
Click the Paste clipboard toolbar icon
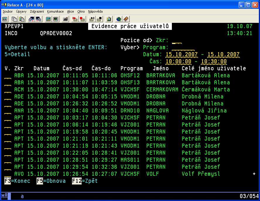coord(22,19)
